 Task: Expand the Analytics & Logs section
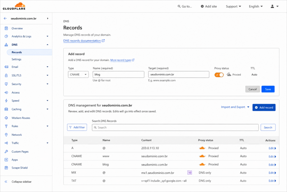47,36
